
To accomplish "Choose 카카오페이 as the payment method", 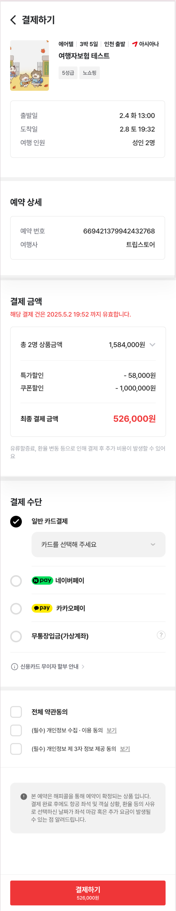I will [16, 608].
